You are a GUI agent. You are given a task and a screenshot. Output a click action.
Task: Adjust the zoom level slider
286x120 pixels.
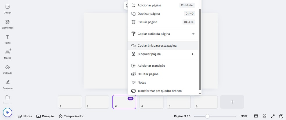pos(207,116)
